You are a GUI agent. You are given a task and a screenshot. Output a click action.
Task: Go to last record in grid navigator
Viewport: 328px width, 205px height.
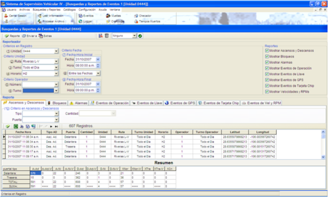[57, 126]
